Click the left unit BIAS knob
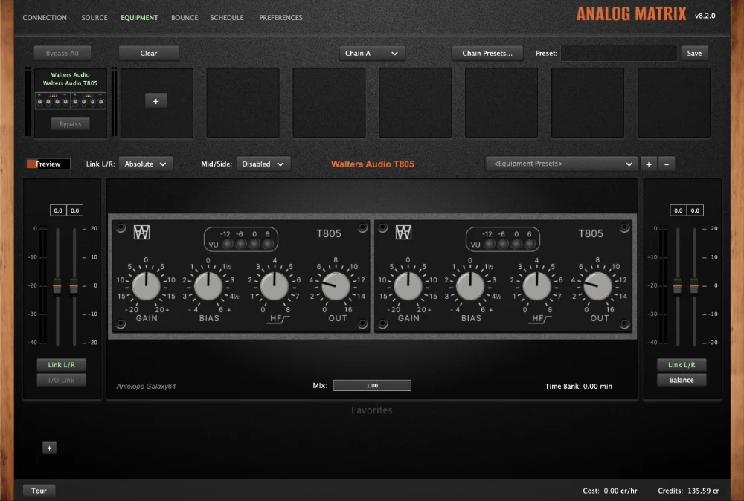Screen dimensions: 744x501 click(208, 286)
